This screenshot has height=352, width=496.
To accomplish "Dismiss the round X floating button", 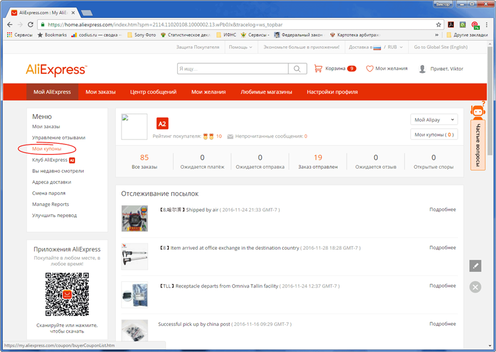I will pos(475,287).
